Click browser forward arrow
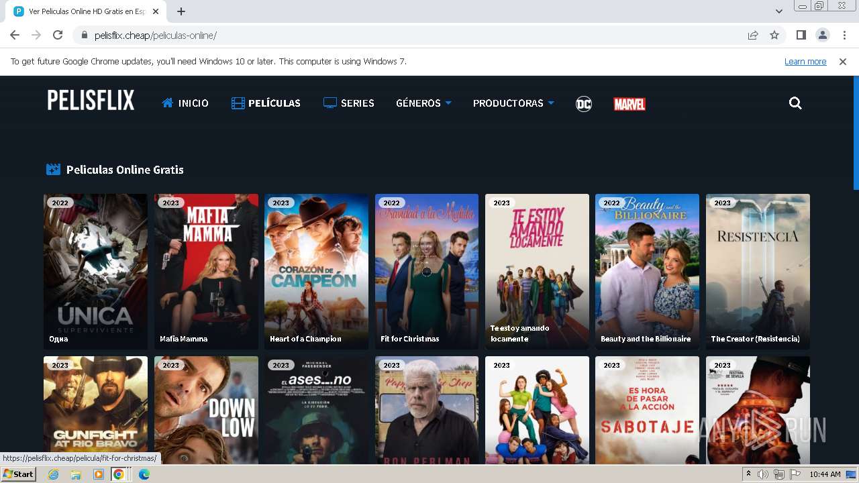Image resolution: width=859 pixels, height=483 pixels. click(36, 35)
